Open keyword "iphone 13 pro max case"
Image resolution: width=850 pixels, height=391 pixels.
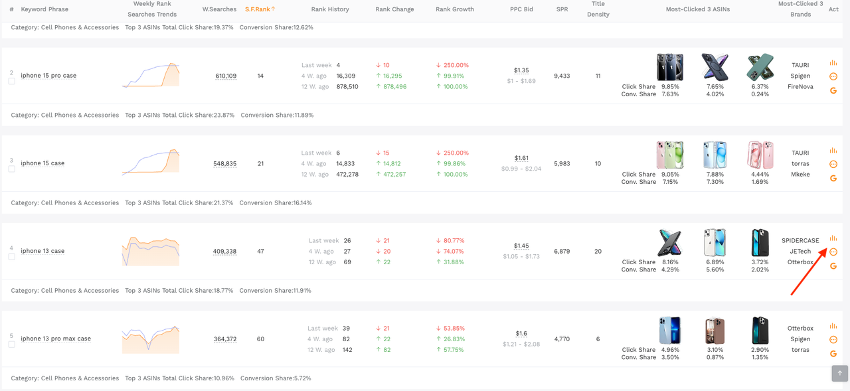(x=56, y=339)
